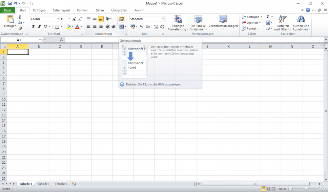The height and width of the screenshot is (192, 328).
Task: Increase the cell indent
Action: tap(113, 26)
